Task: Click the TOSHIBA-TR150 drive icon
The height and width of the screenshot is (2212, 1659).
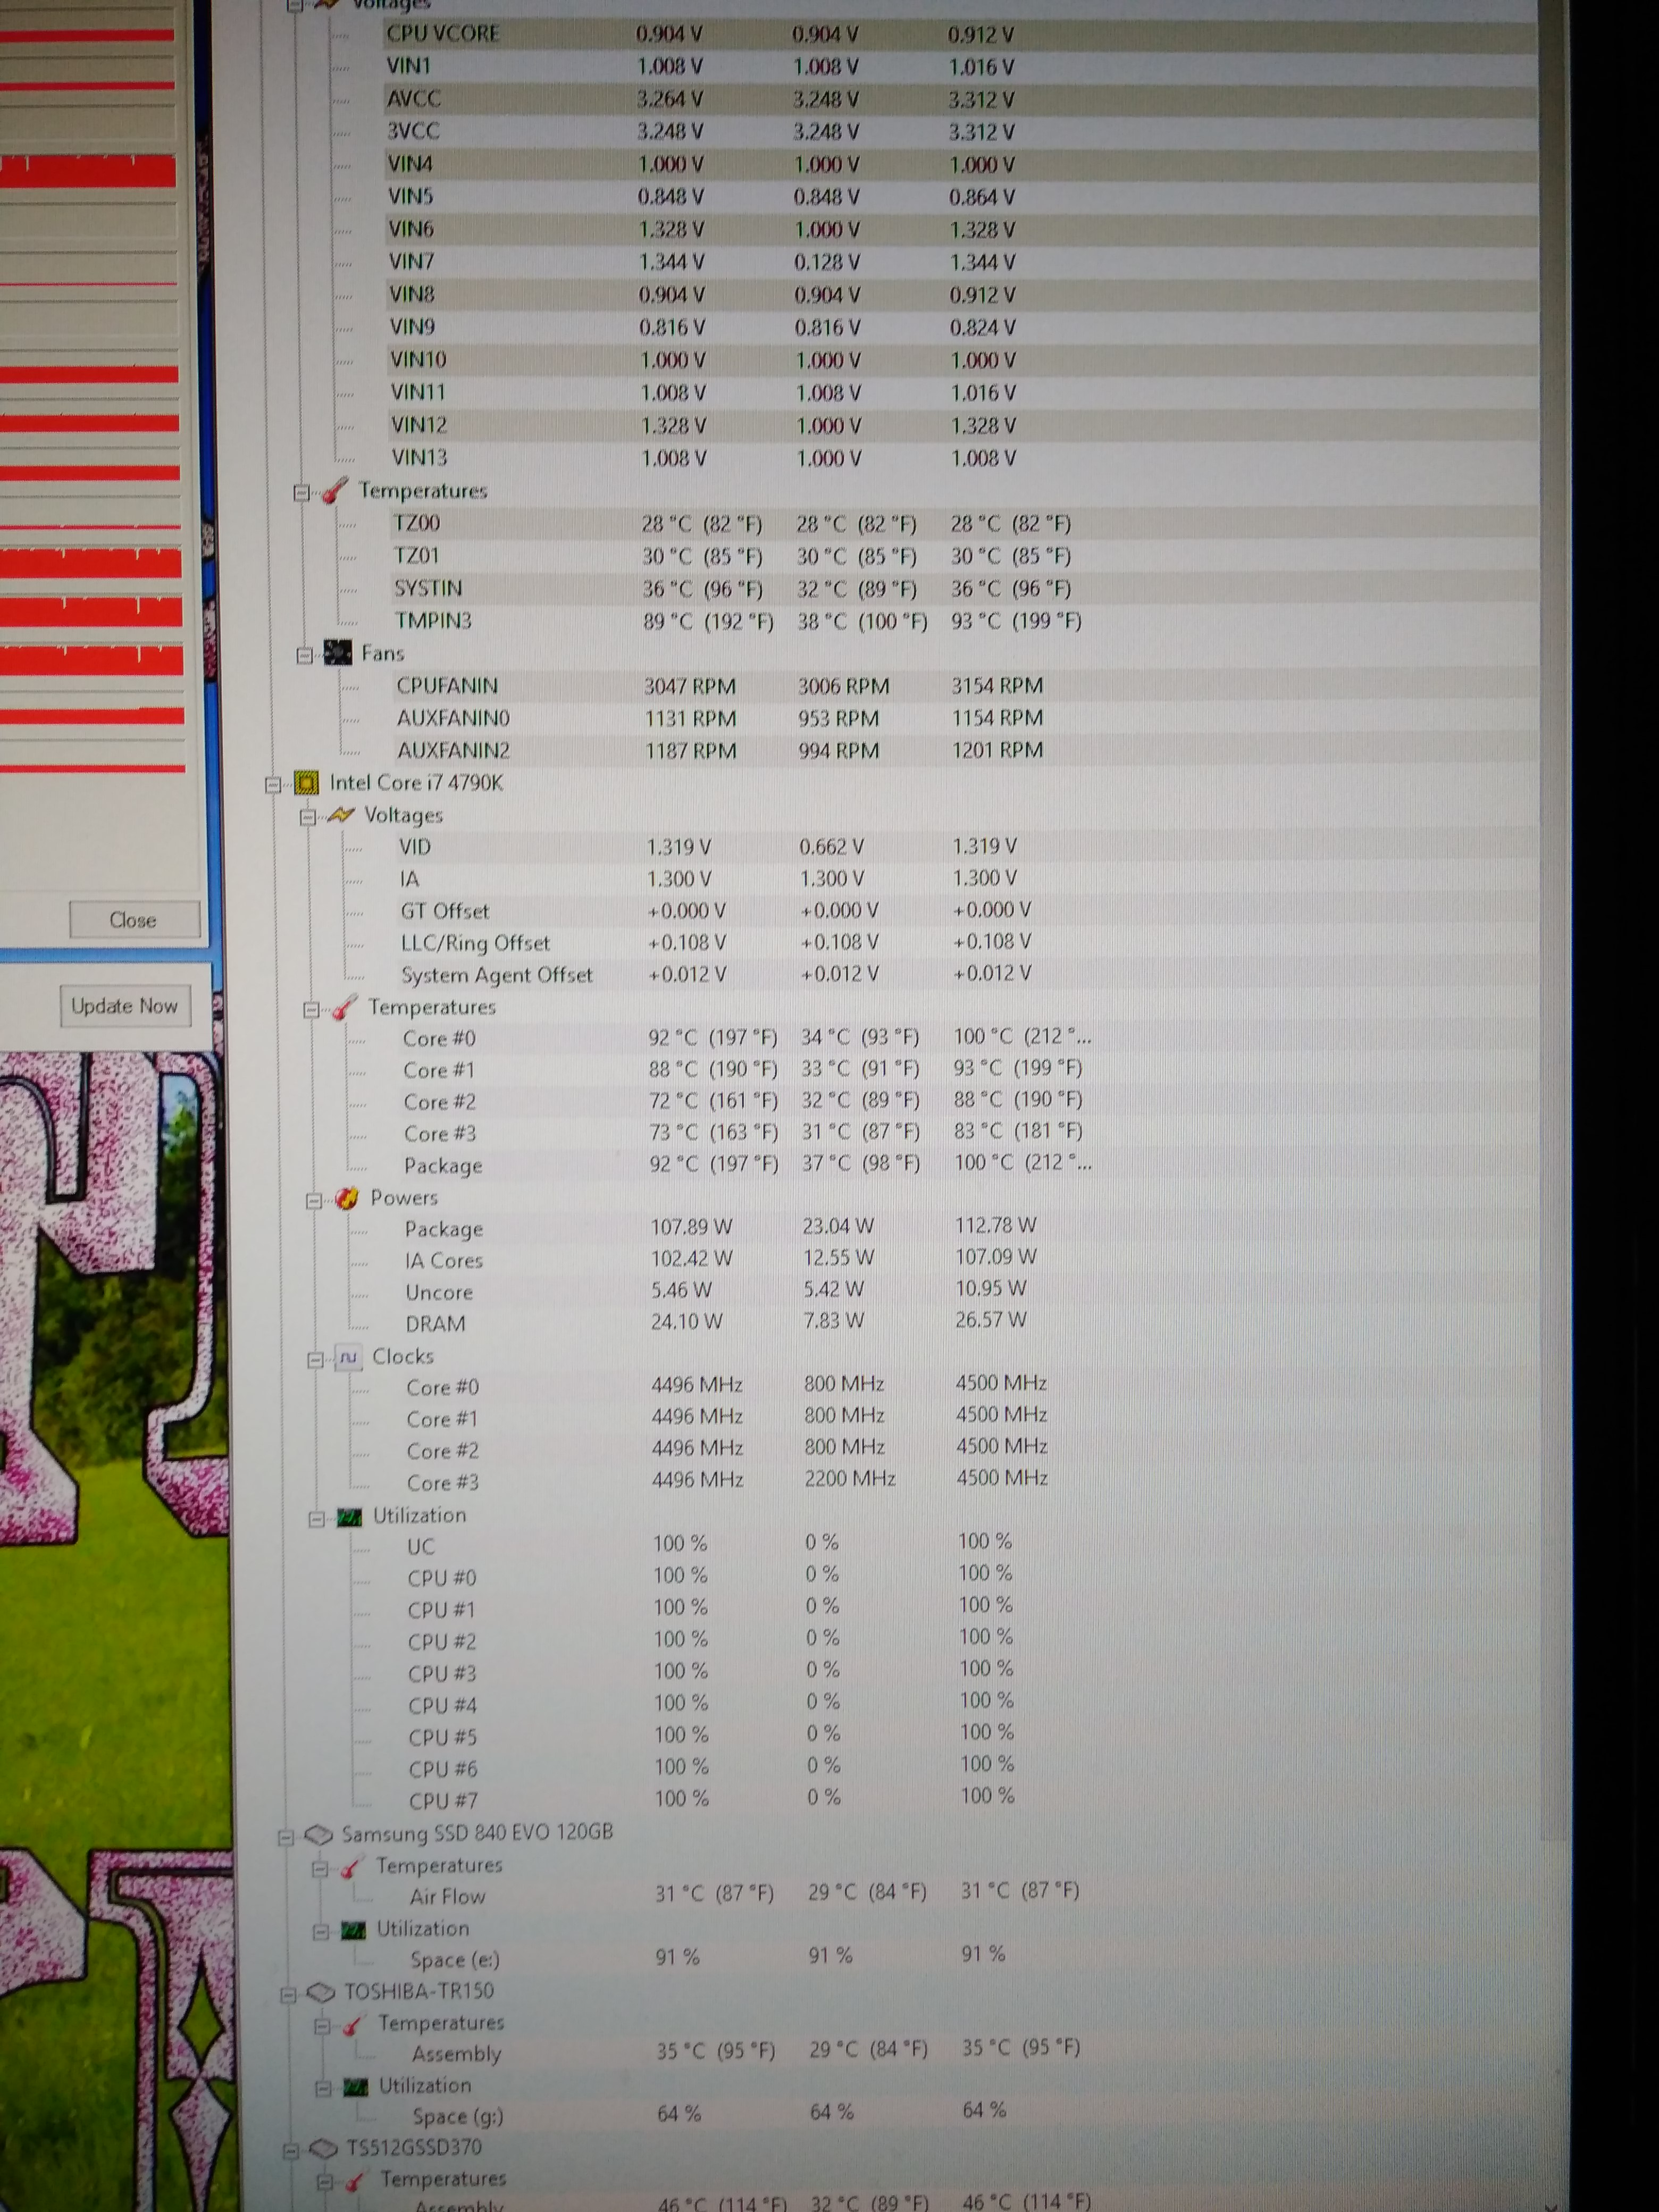Action: (x=321, y=1993)
